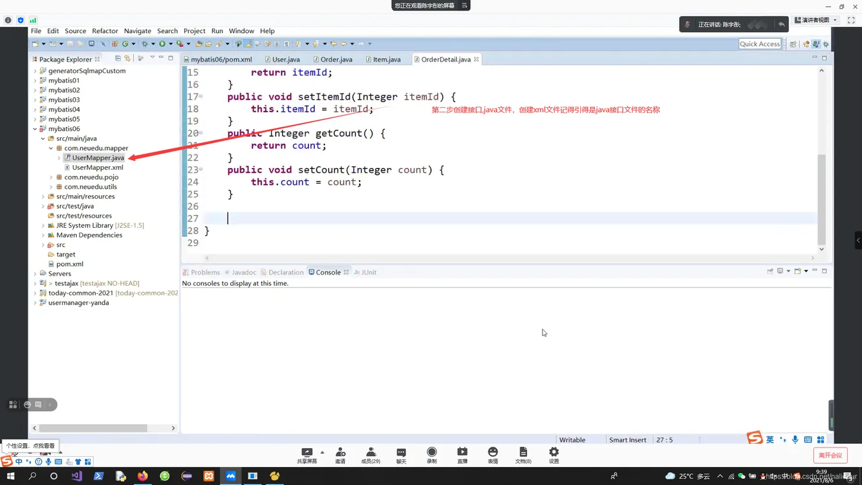
Task: Open the meeting Chat button
Action: pyautogui.click(x=401, y=455)
